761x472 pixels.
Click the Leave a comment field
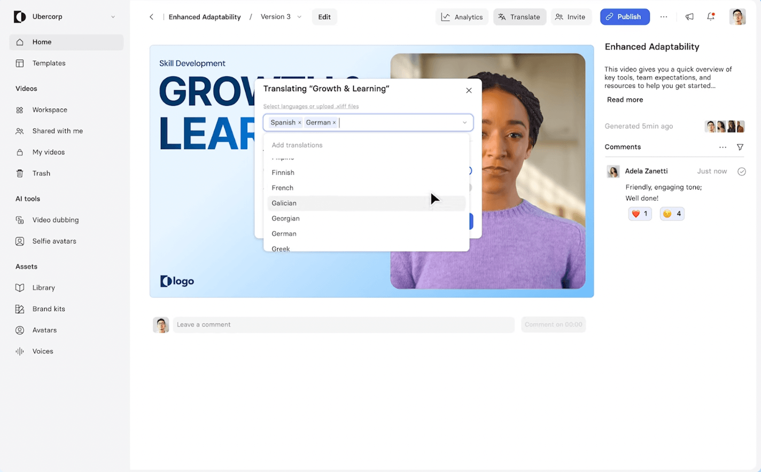tap(342, 325)
